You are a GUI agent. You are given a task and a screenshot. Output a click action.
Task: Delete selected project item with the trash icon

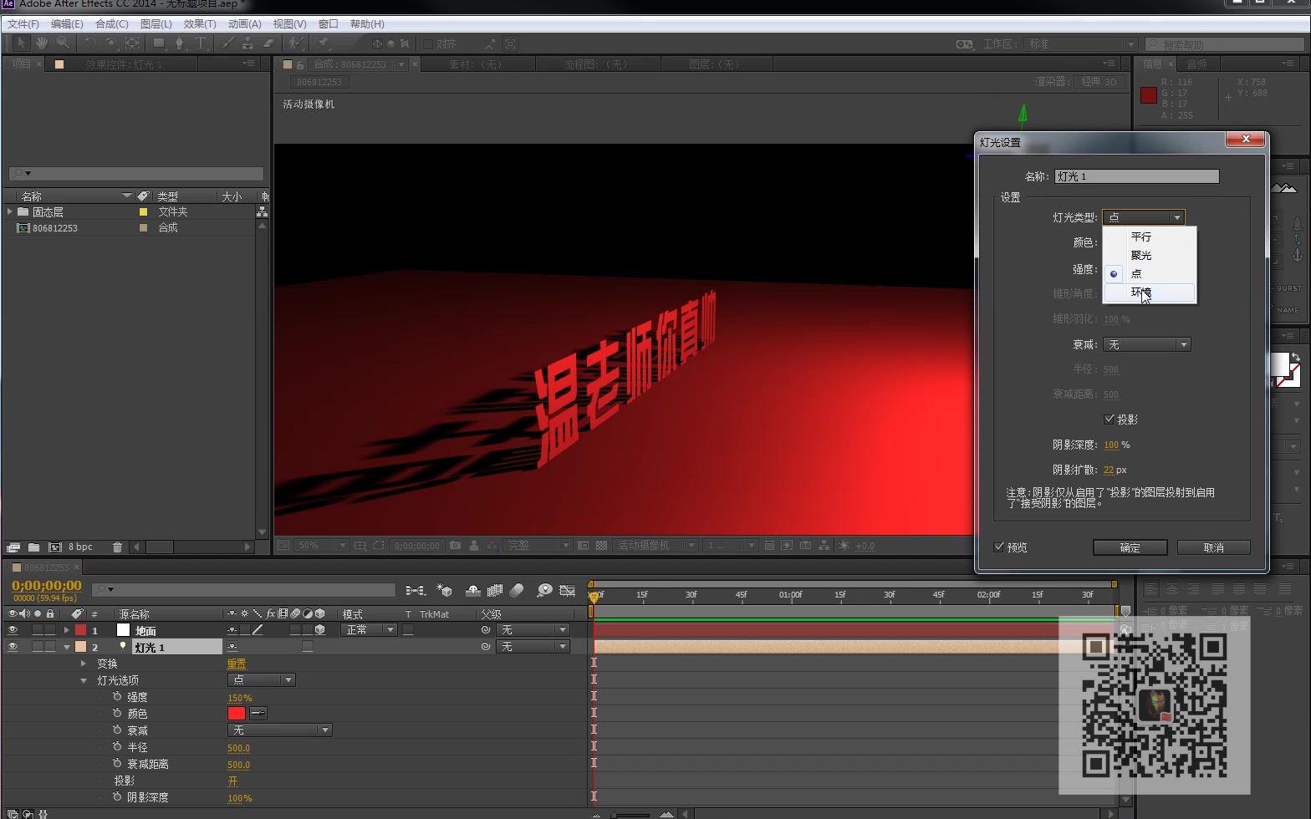pos(117,547)
